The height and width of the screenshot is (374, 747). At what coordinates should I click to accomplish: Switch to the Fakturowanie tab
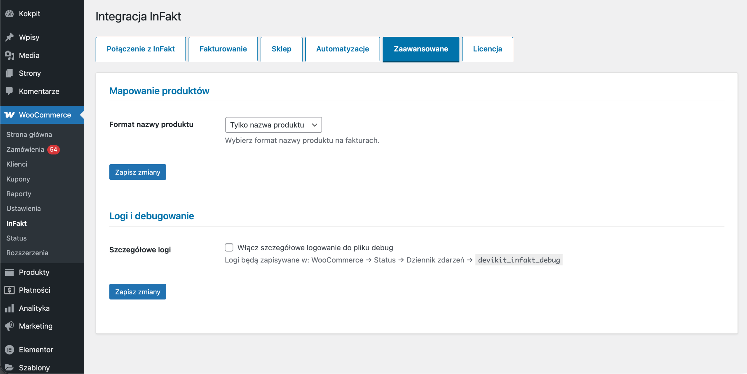[x=223, y=49]
